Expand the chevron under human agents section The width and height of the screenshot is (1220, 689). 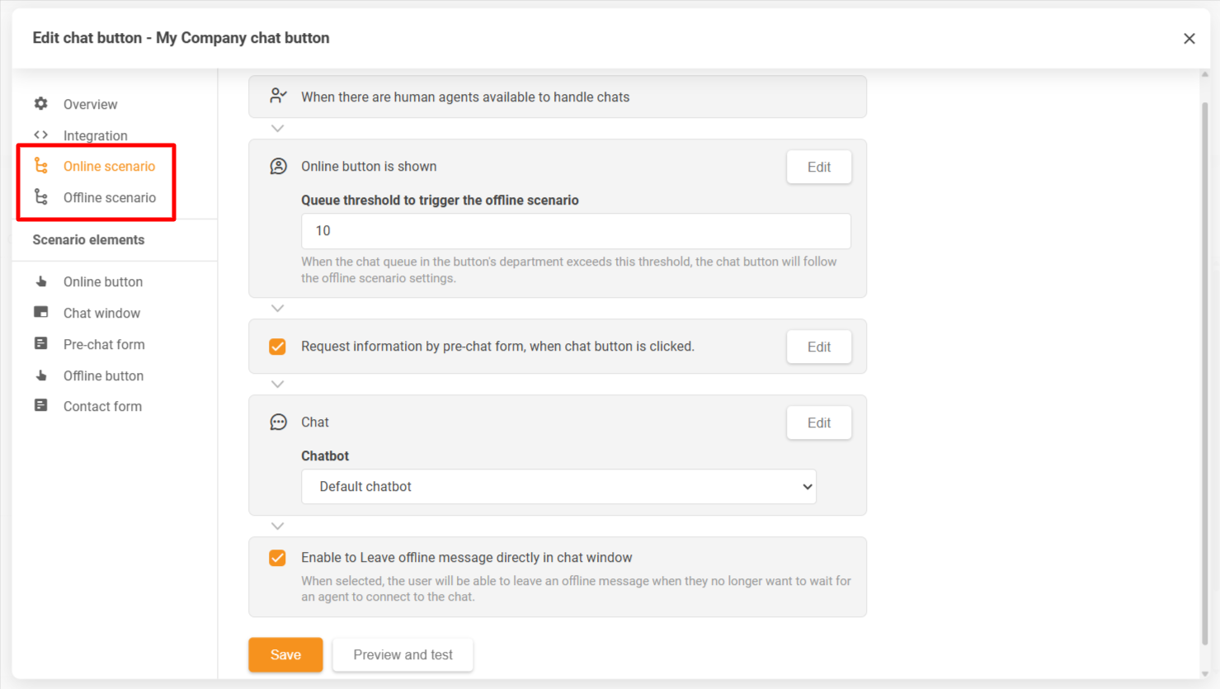tap(277, 128)
